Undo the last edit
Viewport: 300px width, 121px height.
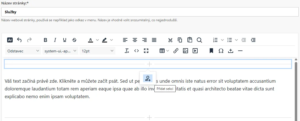pos(19,40)
